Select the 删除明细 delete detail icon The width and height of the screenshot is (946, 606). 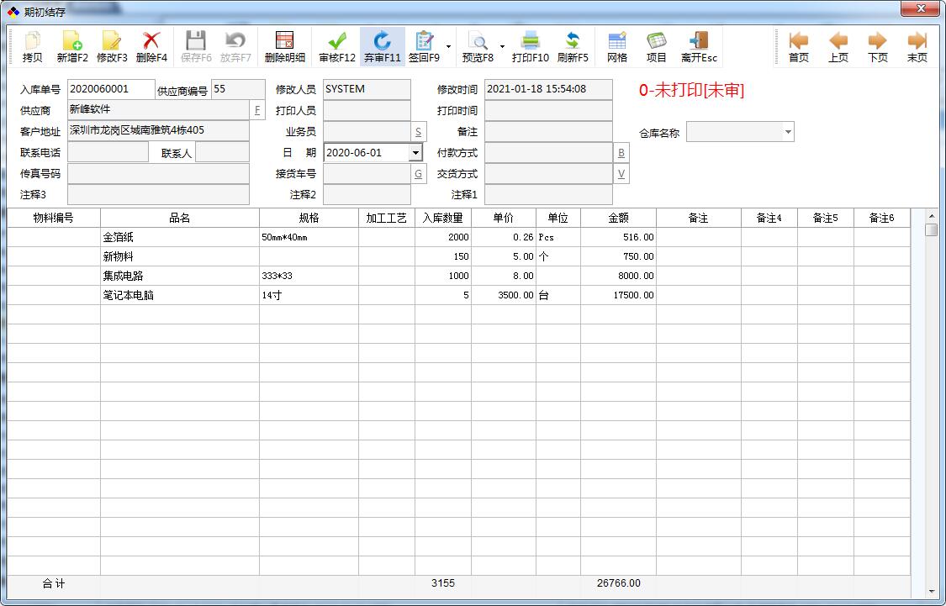click(286, 46)
